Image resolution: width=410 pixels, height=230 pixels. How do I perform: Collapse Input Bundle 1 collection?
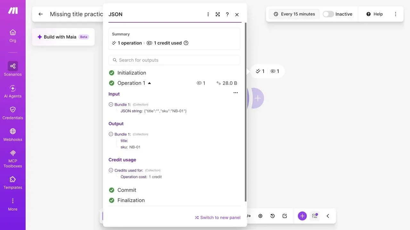(111, 104)
